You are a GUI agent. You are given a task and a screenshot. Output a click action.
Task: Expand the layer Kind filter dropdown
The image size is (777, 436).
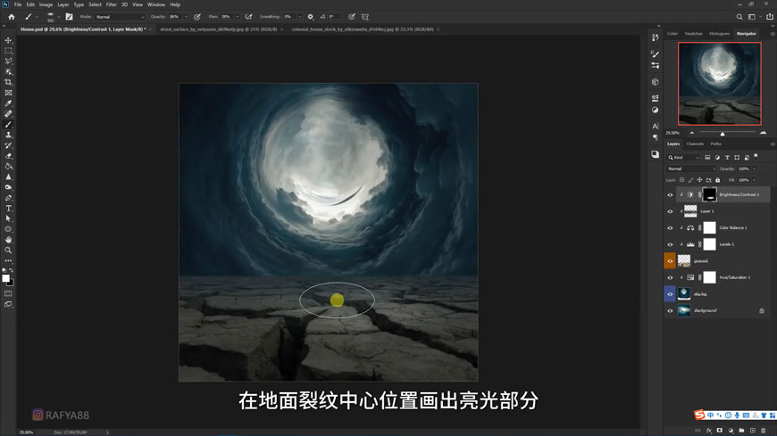pos(683,157)
